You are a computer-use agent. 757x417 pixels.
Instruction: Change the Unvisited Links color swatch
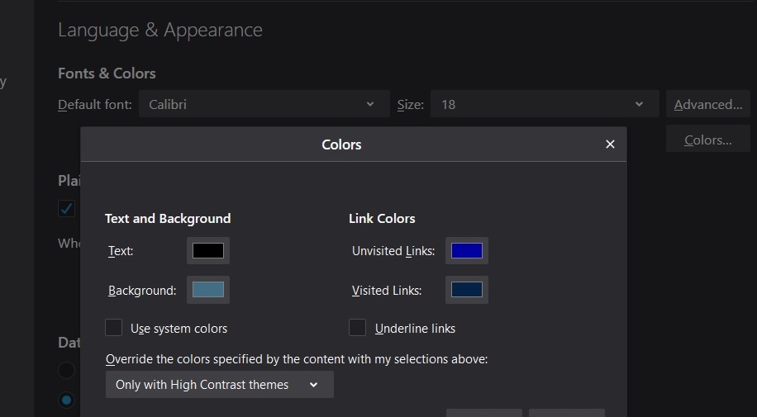[x=467, y=250]
